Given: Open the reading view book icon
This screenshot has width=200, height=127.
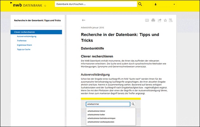Looking at the screenshot, I should pos(147,20).
